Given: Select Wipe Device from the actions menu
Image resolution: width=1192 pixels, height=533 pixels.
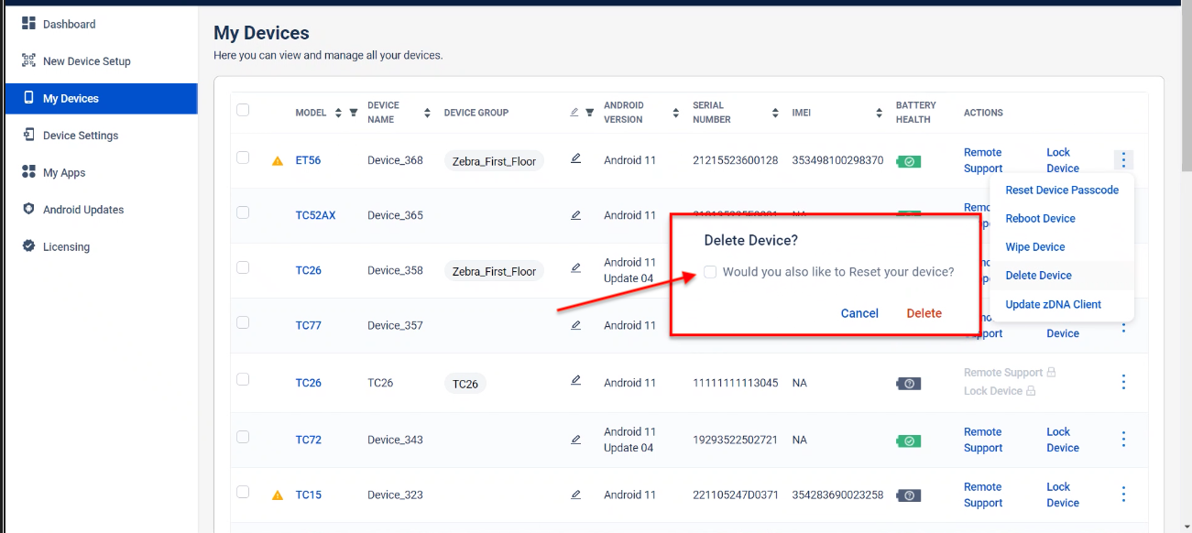Looking at the screenshot, I should (1034, 247).
